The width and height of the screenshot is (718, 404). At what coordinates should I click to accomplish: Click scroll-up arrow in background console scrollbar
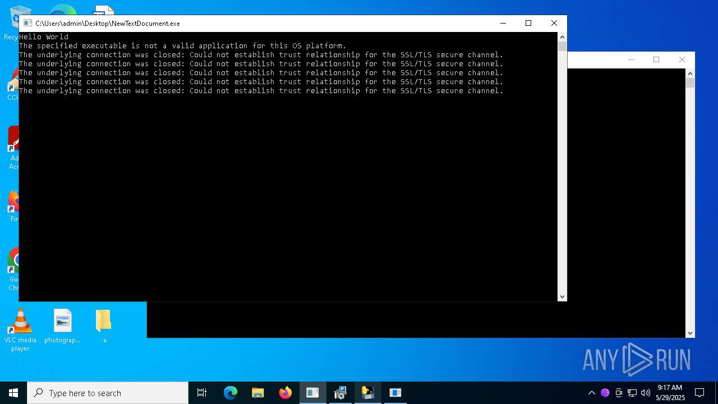click(x=690, y=74)
